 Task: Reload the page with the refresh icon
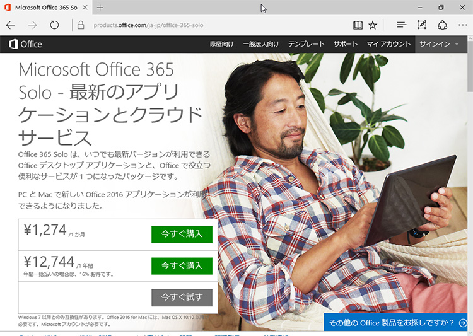pyautogui.click(x=54, y=25)
